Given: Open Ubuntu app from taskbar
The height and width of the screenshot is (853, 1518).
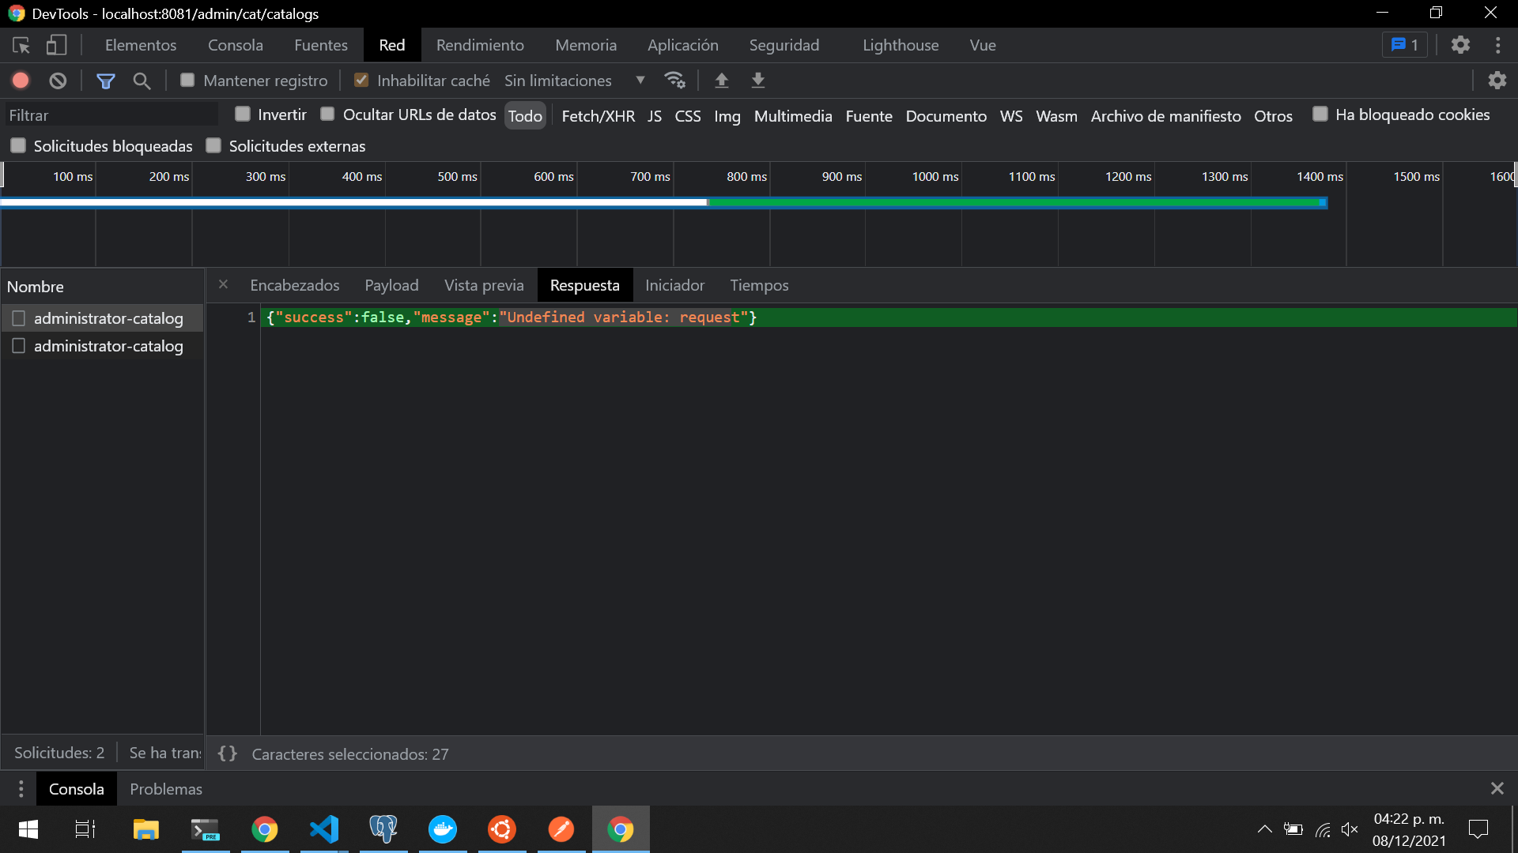Looking at the screenshot, I should pyautogui.click(x=502, y=829).
